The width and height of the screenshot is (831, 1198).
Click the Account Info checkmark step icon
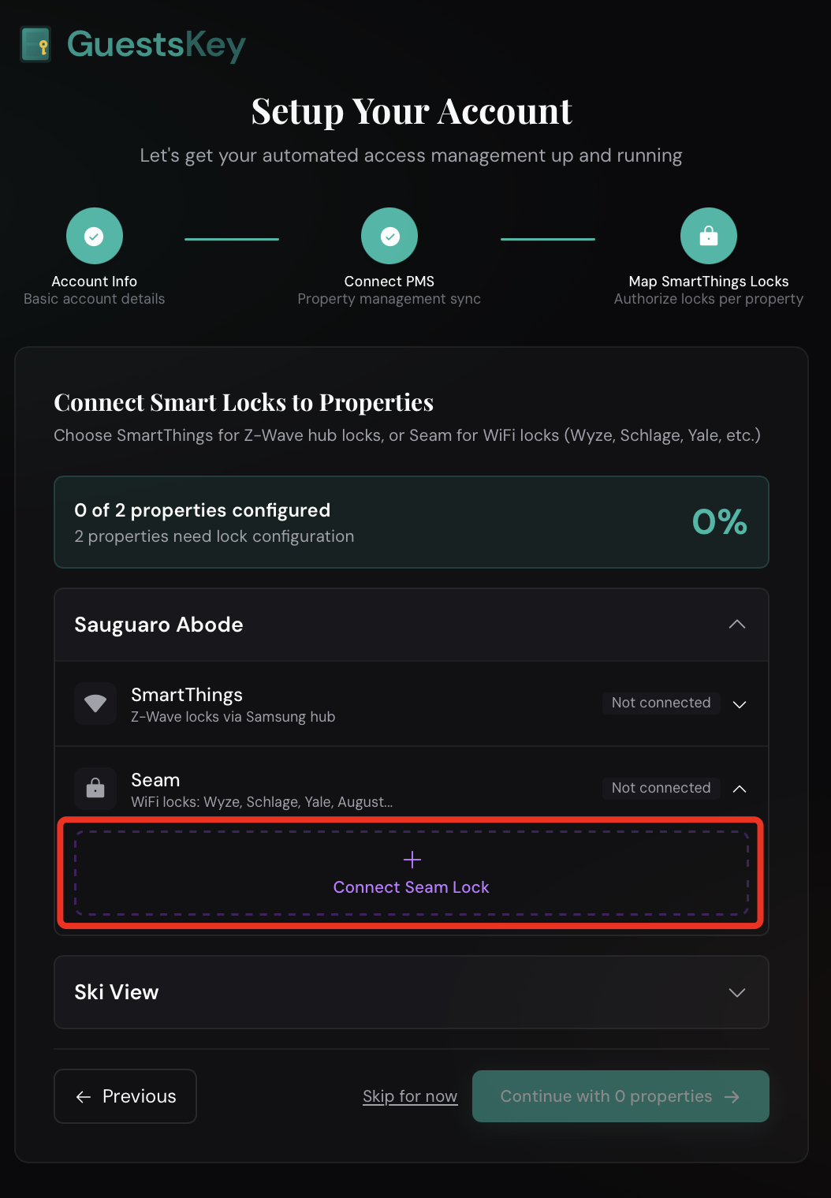95,236
